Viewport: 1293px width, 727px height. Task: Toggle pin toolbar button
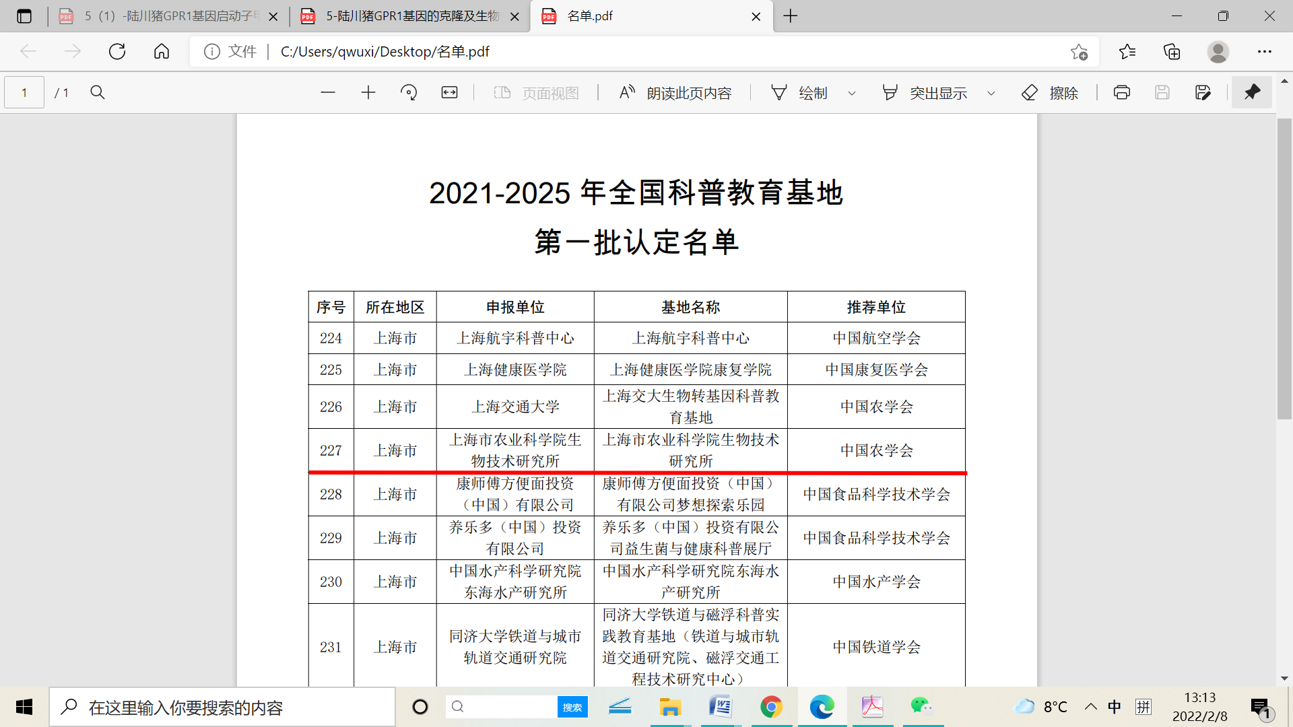click(1252, 93)
